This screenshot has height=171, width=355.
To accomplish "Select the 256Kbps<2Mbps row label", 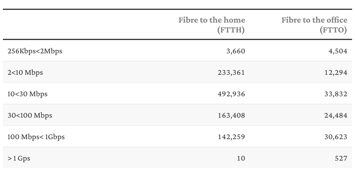I will click(x=35, y=51).
